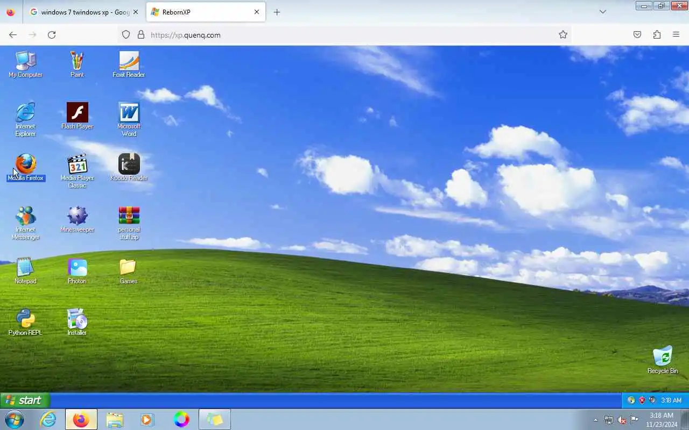Image resolution: width=689 pixels, height=430 pixels.
Task: Open Windows 7 clock 11/23/2024
Action: pyautogui.click(x=662, y=420)
